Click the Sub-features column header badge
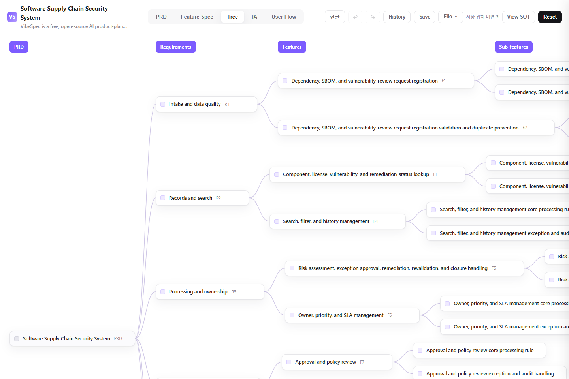Viewport: 569px width, 379px height. pyautogui.click(x=513, y=47)
